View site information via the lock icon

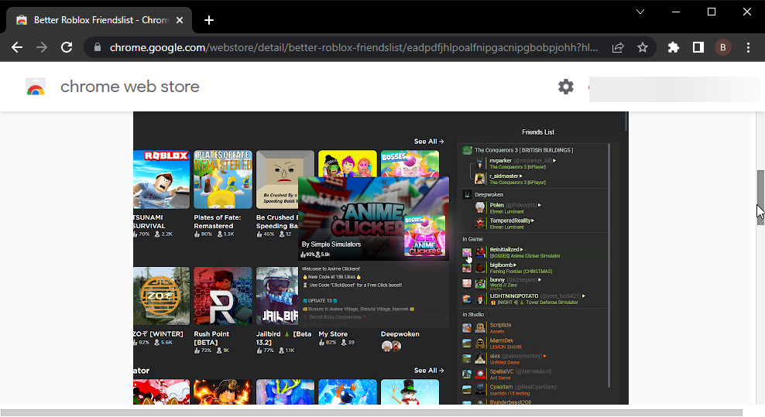[98, 47]
